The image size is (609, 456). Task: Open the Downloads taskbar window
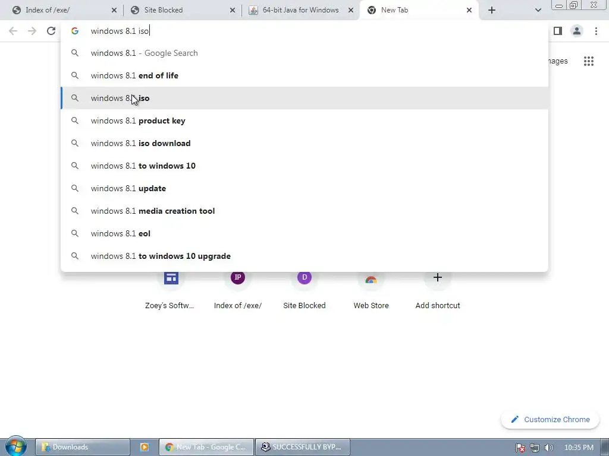[x=82, y=447]
